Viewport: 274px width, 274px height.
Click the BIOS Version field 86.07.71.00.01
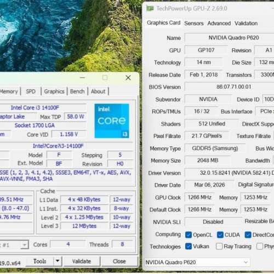tap(230, 87)
